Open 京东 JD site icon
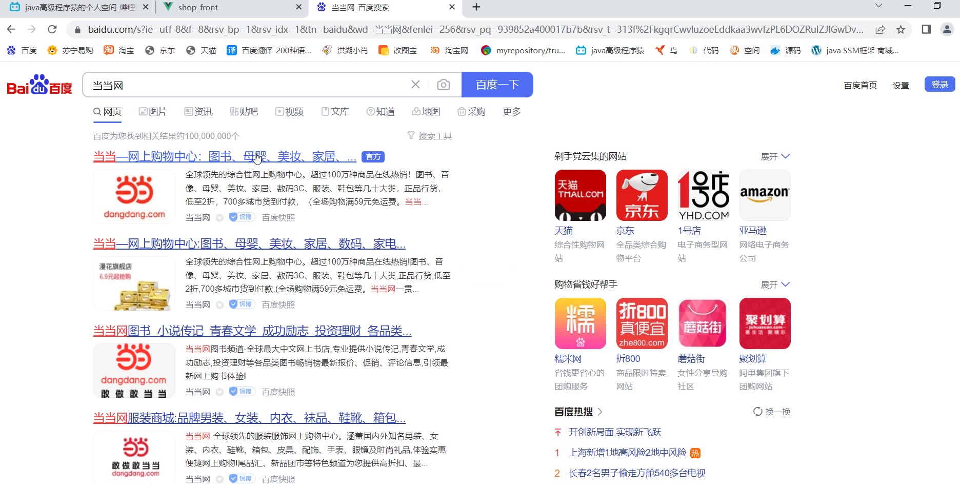This screenshot has height=488, width=960. [642, 195]
